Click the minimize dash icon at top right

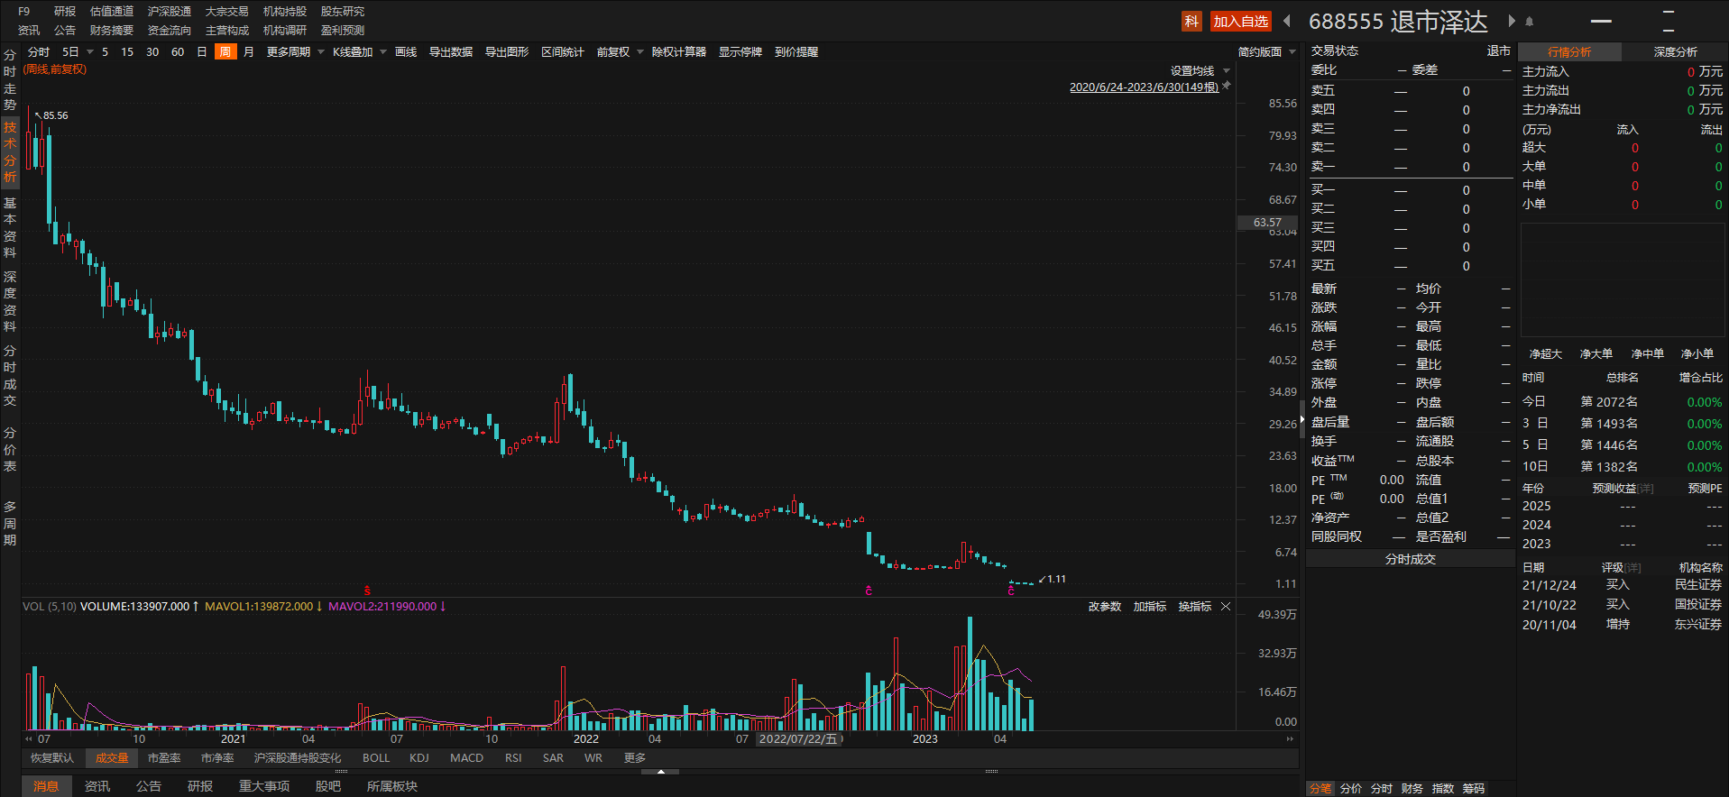[x=1601, y=21]
